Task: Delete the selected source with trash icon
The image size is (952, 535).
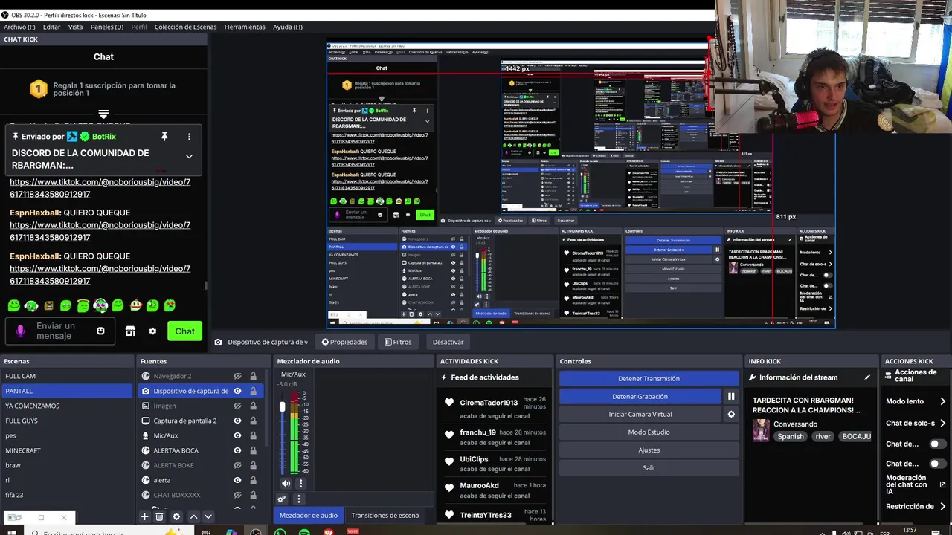Action: pyautogui.click(x=159, y=516)
